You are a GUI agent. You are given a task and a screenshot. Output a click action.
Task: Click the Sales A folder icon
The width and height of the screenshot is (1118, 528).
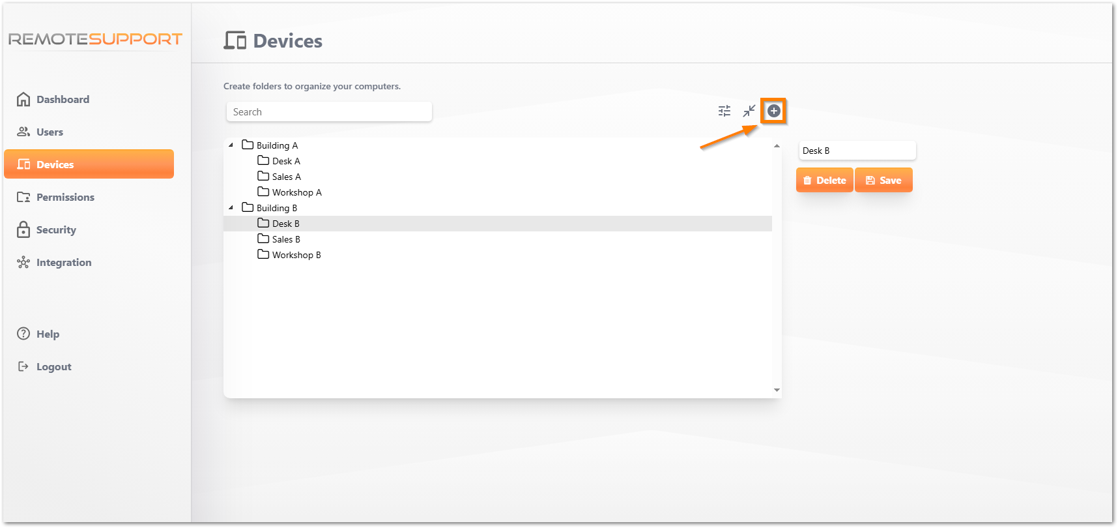(x=263, y=176)
